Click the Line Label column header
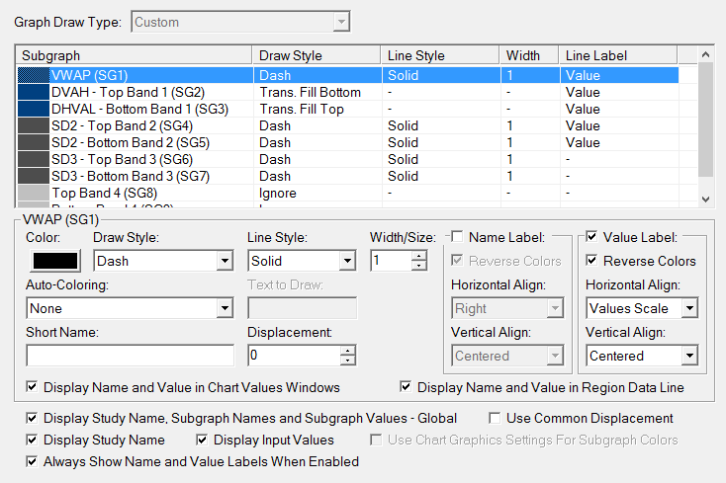726x483 pixels. 617,56
